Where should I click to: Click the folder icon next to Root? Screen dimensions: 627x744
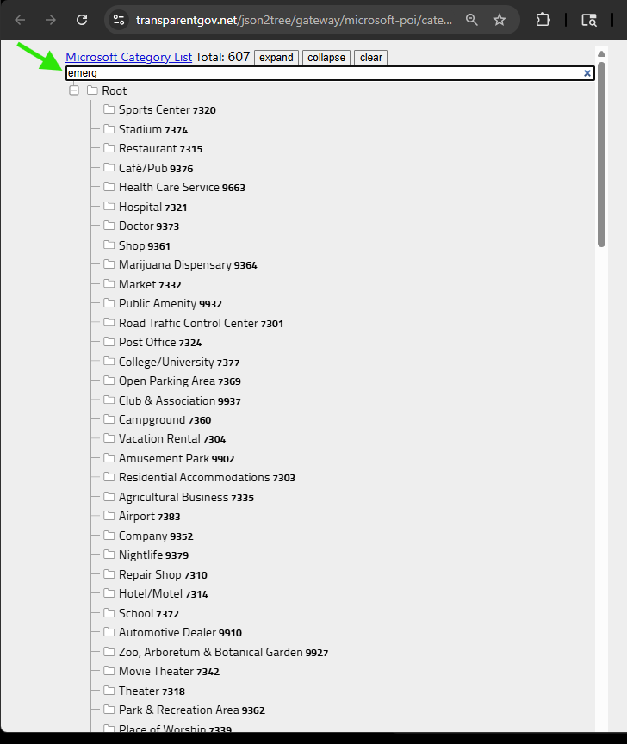(x=92, y=90)
